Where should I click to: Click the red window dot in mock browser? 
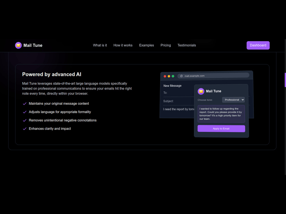[165, 76]
